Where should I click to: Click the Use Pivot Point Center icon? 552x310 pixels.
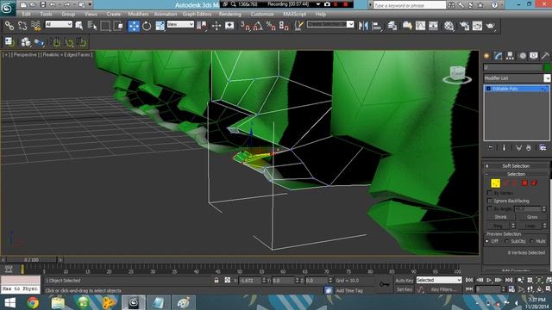coord(202,26)
